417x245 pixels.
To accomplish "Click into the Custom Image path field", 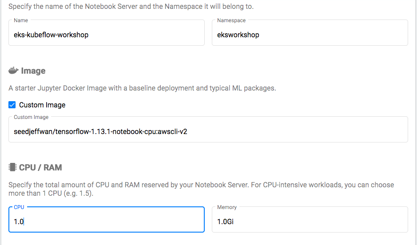I will 208,131.
